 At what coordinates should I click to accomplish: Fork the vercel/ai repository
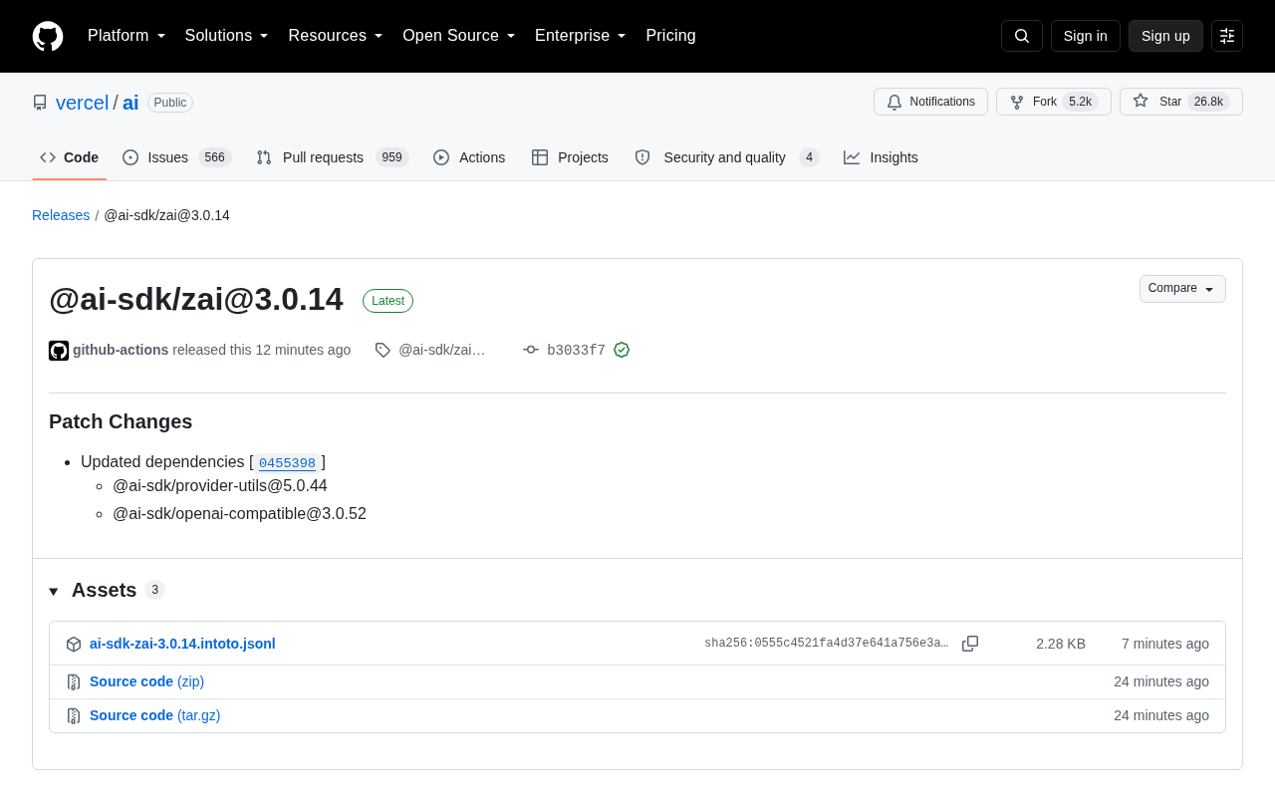(x=1054, y=102)
